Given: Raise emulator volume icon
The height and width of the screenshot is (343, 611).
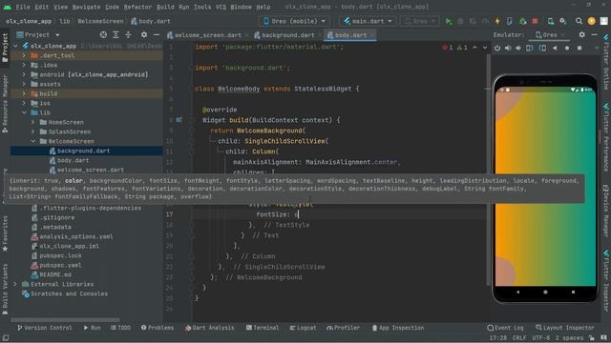Looking at the screenshot, I should (508, 48).
